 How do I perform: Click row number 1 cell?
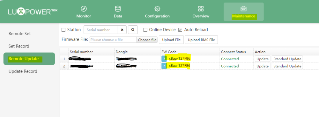coord(64,59)
